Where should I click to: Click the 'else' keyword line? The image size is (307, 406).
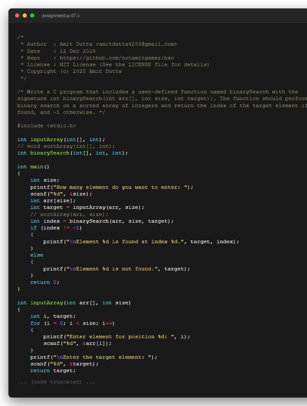click(37, 255)
